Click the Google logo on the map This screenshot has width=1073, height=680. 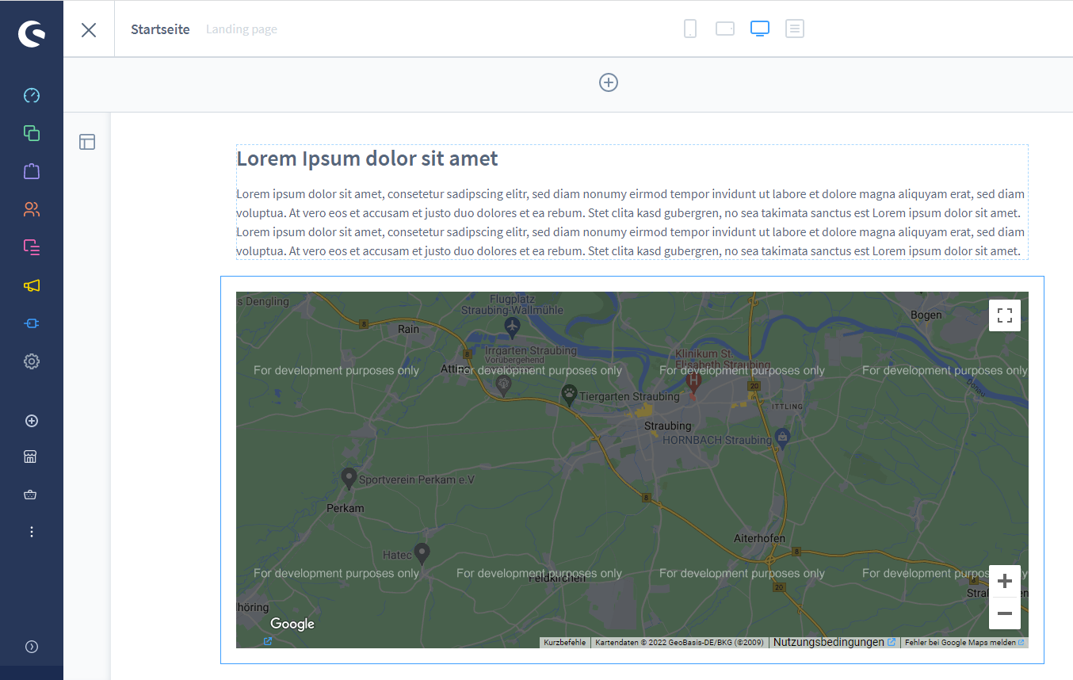tap(292, 624)
